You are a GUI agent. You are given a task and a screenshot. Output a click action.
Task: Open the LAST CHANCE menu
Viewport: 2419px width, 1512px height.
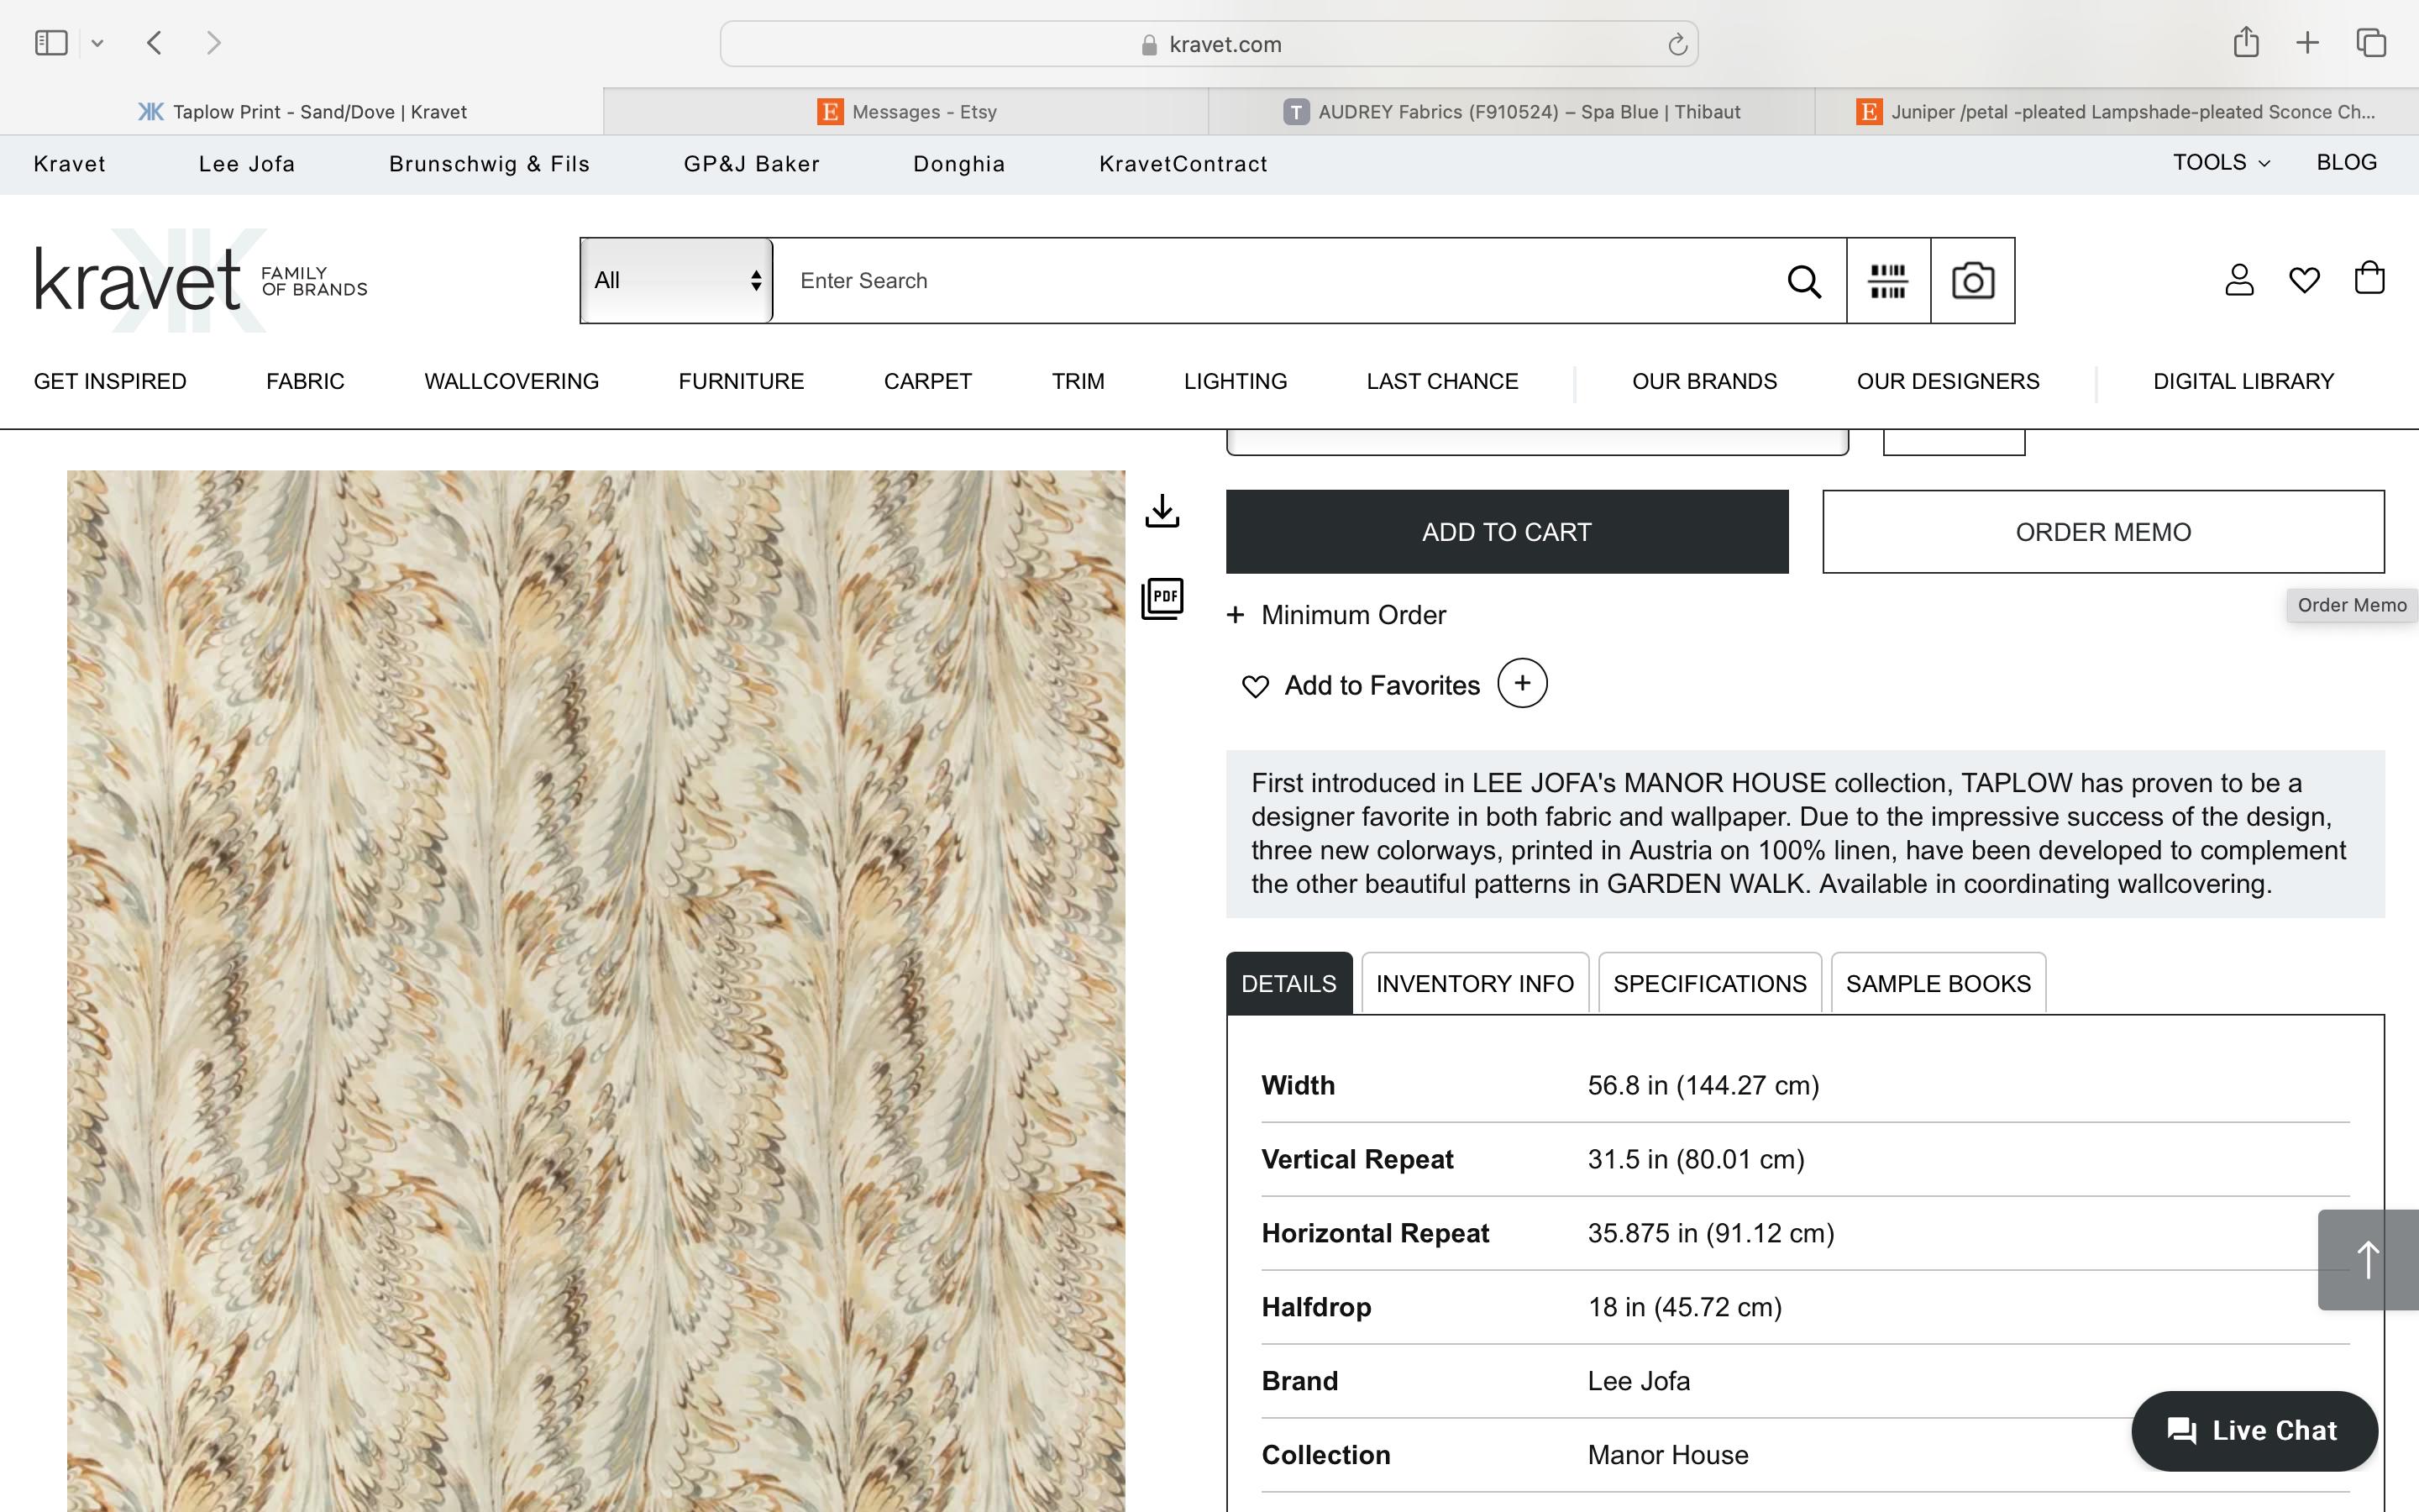[x=1442, y=382]
